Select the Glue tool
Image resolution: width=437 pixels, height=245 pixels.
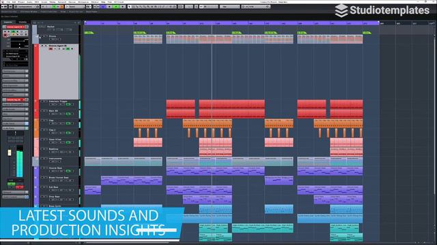141,7
